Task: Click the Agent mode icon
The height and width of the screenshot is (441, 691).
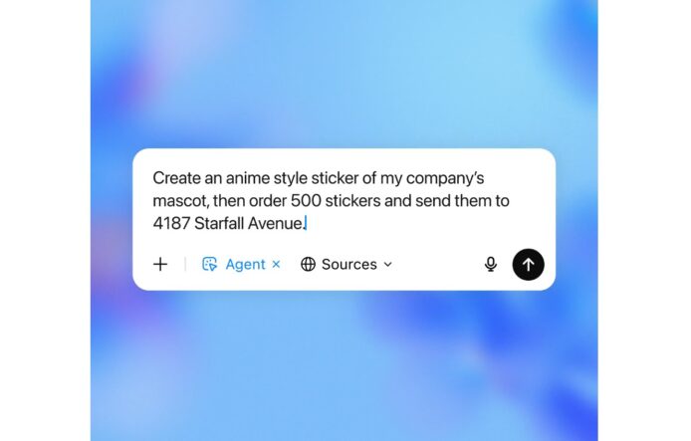Action: tap(209, 265)
